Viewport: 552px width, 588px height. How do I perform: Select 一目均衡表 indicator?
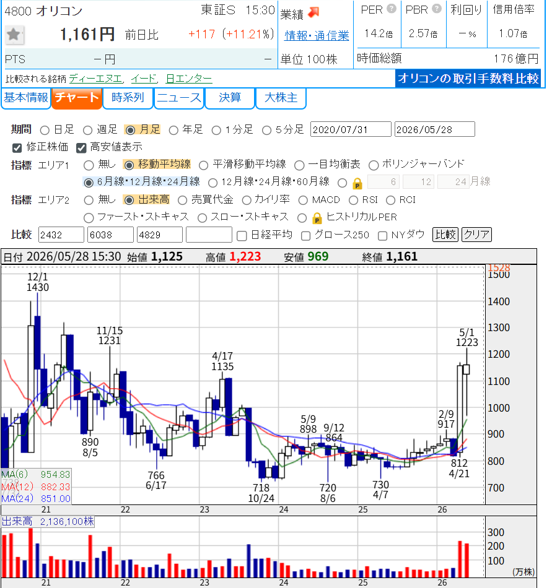tap(299, 165)
